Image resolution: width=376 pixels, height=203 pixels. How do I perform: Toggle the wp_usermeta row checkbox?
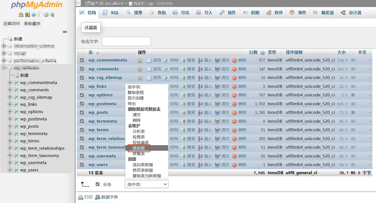click(82, 156)
